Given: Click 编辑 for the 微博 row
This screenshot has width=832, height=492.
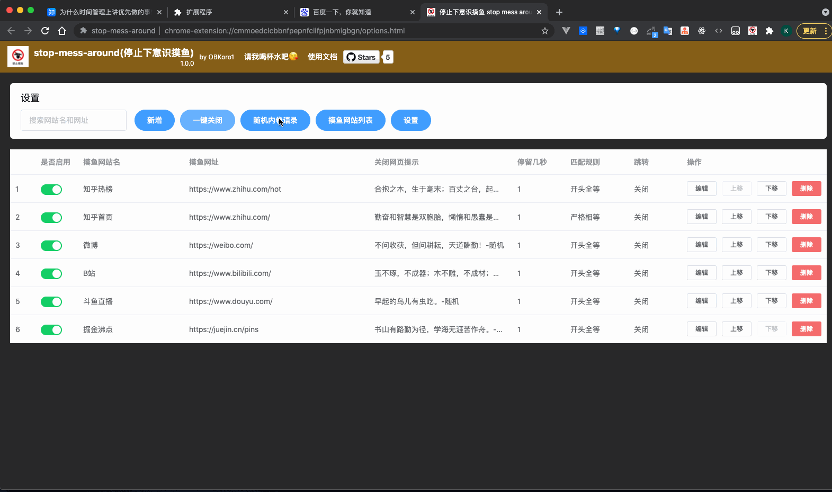Looking at the screenshot, I should 702,245.
